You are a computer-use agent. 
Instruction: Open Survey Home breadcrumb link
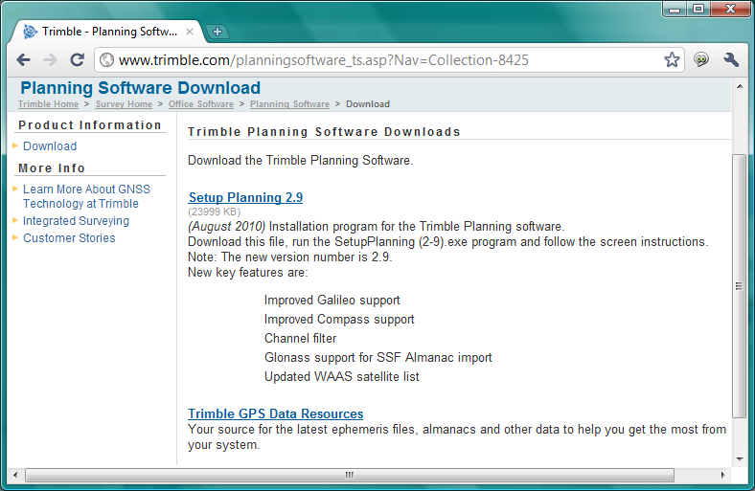point(124,104)
